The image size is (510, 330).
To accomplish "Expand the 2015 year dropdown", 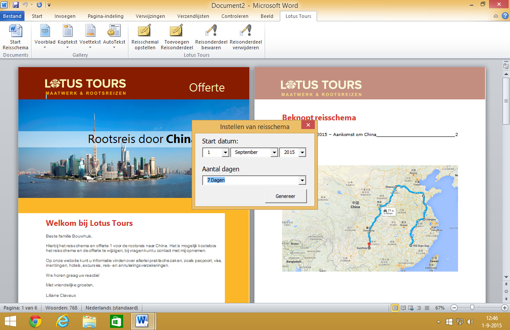I will point(303,152).
